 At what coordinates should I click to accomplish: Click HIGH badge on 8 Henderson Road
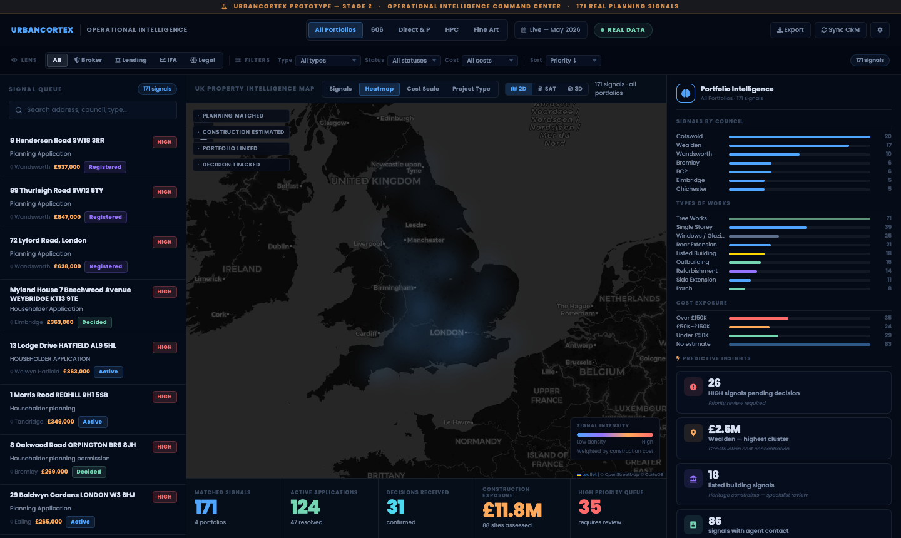[165, 143]
